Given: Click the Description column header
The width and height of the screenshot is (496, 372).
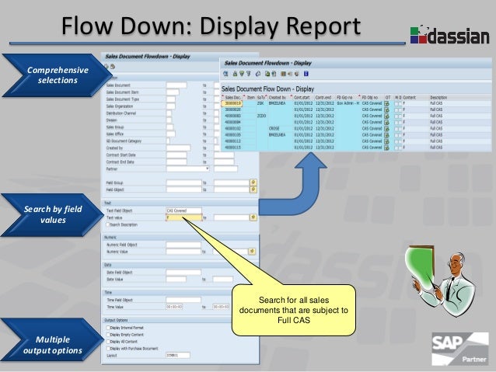Looking at the screenshot, I should (438, 97).
